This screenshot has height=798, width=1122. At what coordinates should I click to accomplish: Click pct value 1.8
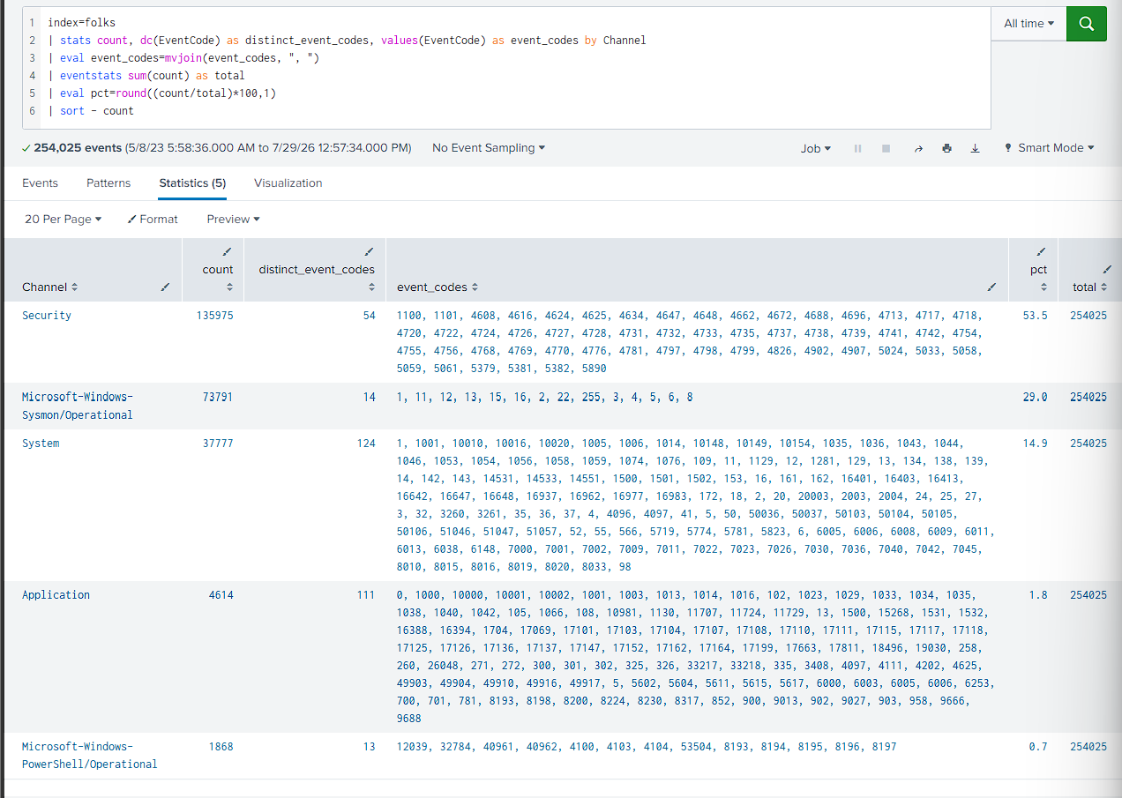point(1038,595)
